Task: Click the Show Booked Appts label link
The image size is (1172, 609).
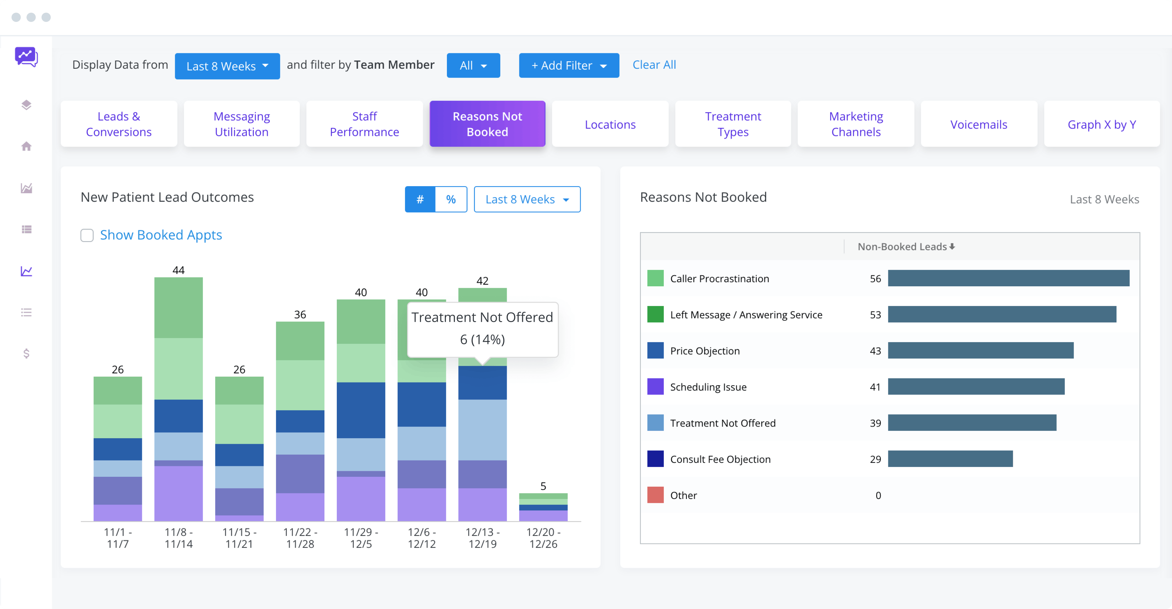Action: [x=161, y=235]
